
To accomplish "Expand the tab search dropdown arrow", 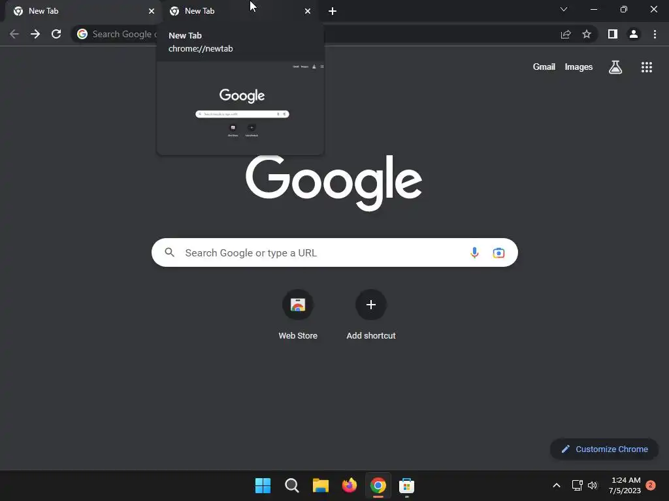I will (564, 9).
